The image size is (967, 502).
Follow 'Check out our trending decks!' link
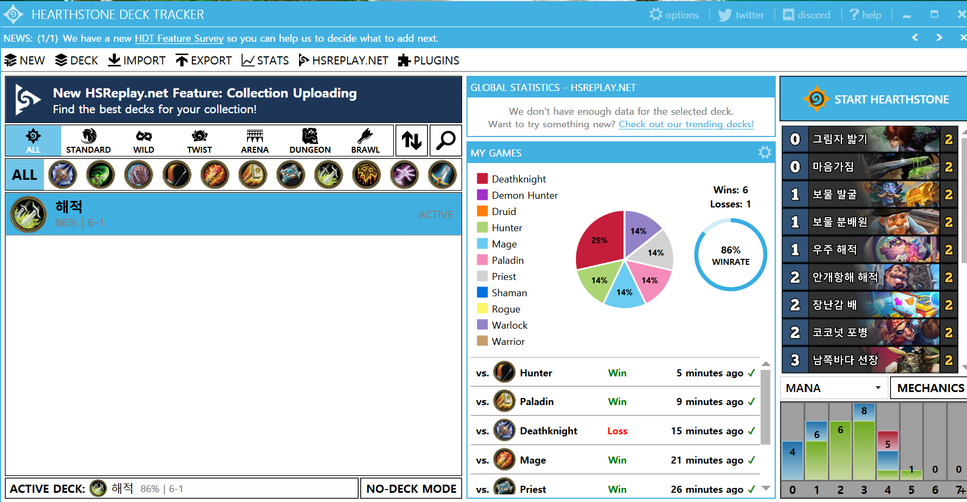click(x=686, y=124)
